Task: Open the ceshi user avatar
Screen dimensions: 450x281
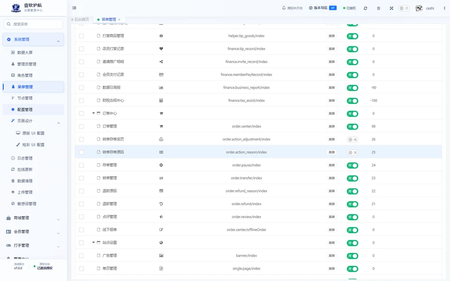Action: pyautogui.click(x=419, y=8)
